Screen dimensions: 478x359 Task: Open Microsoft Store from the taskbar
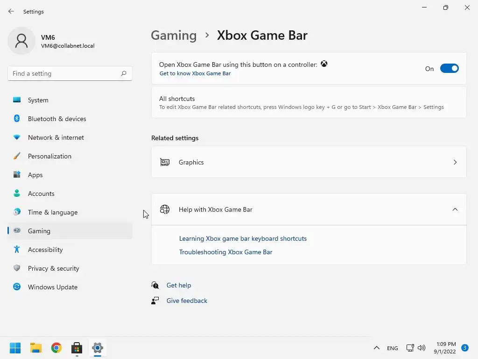point(77,348)
